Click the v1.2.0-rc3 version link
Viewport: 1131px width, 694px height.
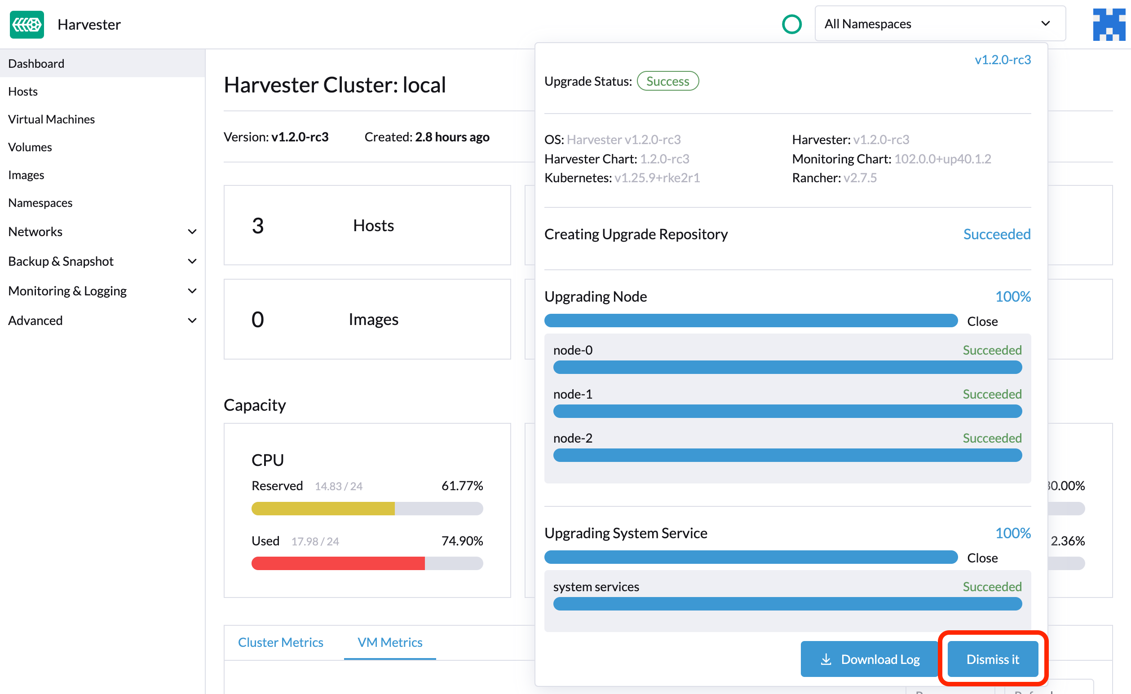pyautogui.click(x=1003, y=60)
